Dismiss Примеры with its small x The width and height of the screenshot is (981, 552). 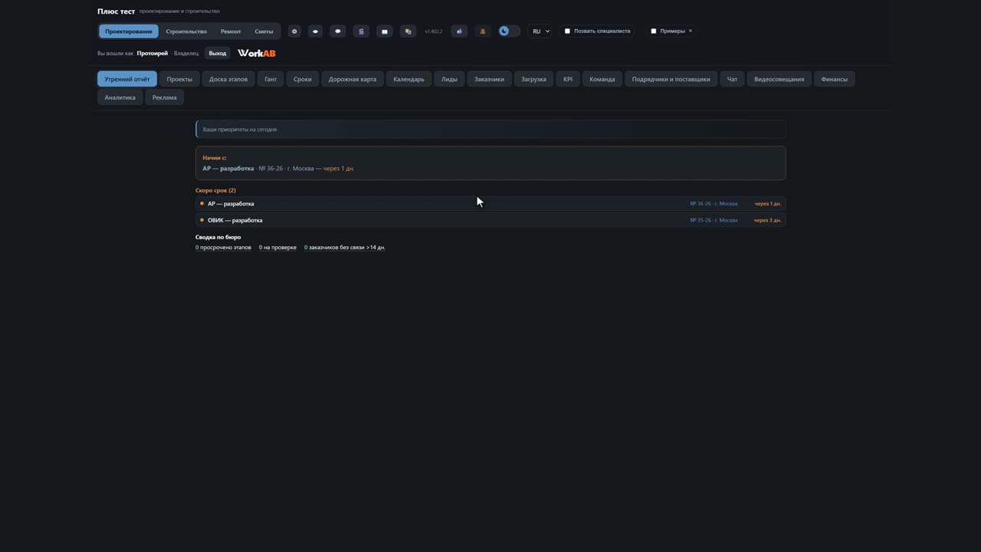[x=691, y=31]
